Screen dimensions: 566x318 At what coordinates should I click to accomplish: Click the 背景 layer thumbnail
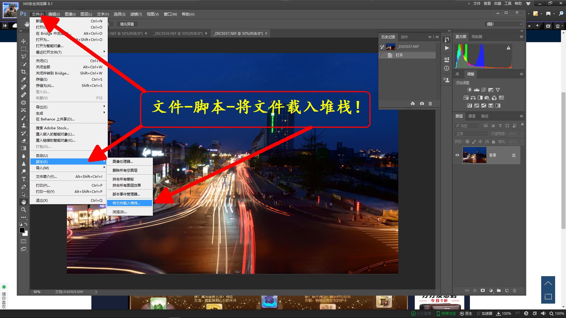(x=474, y=155)
